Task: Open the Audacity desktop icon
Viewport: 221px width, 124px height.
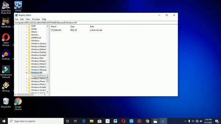Action: [x=6, y=54]
